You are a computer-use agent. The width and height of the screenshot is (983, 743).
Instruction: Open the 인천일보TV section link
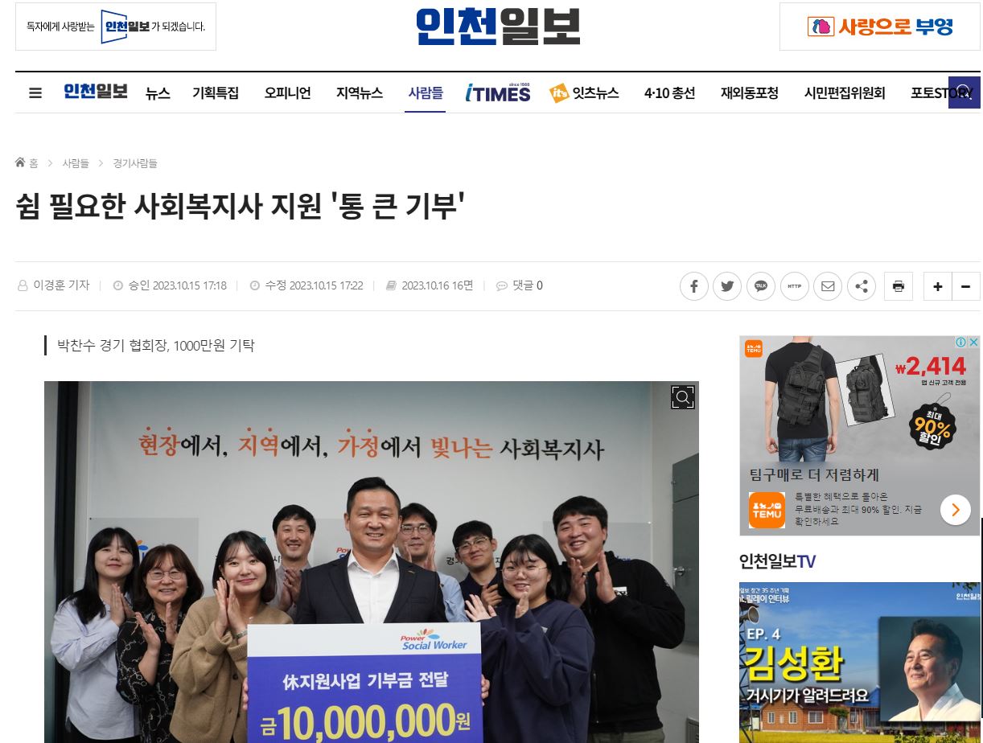[777, 561]
